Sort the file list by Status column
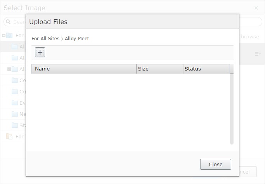This screenshot has height=184, width=265. pyautogui.click(x=206, y=69)
